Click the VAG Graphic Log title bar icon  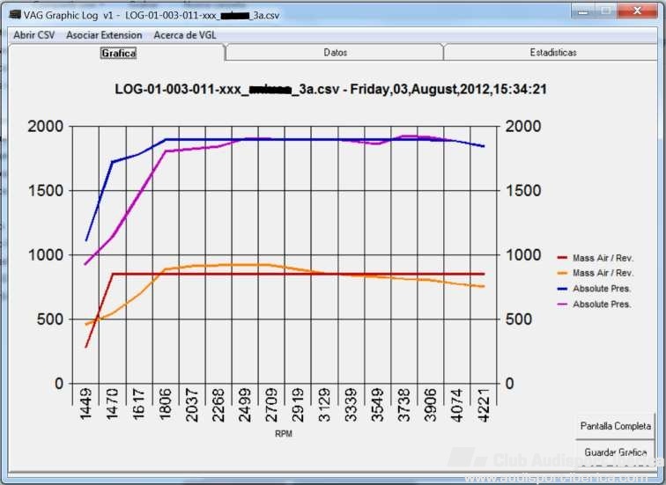(15, 16)
